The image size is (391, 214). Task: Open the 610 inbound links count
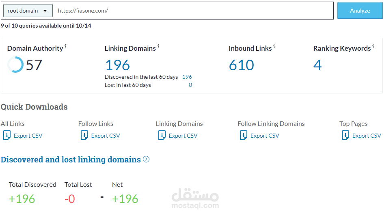pos(242,65)
